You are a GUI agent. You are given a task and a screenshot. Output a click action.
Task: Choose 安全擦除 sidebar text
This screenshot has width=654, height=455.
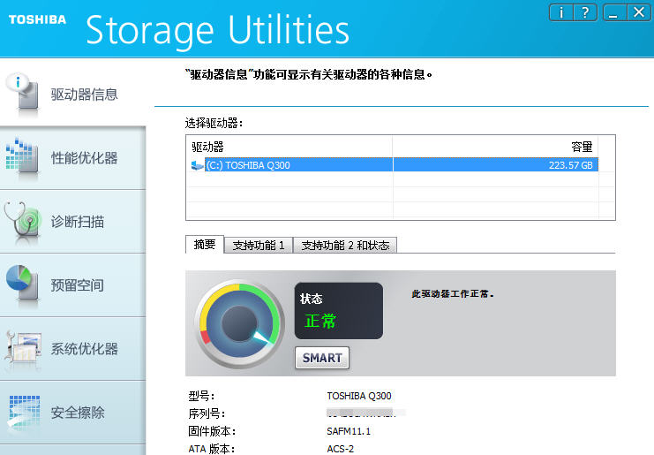click(78, 413)
